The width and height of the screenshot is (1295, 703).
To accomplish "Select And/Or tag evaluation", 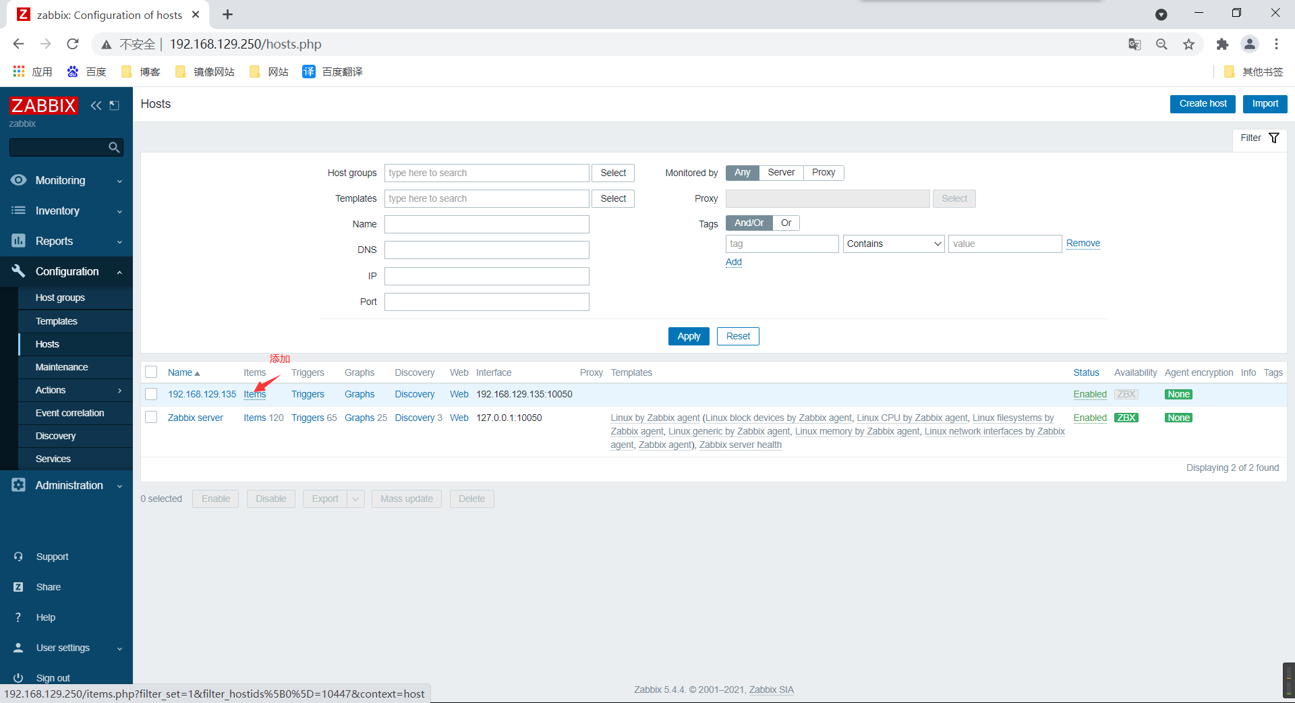I will coord(749,223).
